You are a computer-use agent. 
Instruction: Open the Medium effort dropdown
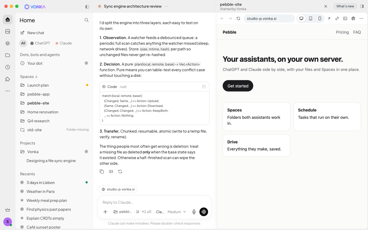pyautogui.click(x=177, y=212)
